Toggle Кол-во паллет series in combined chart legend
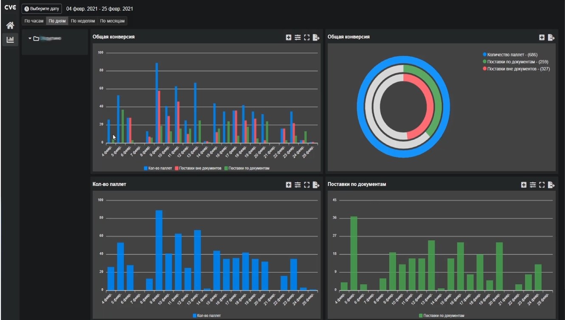 tap(157, 168)
